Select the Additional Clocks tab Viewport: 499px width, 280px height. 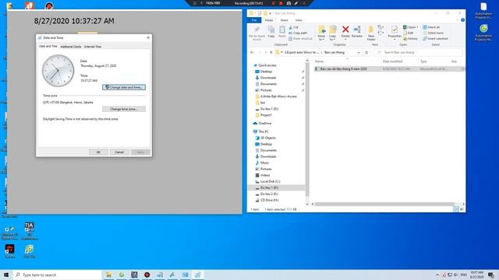[71, 47]
